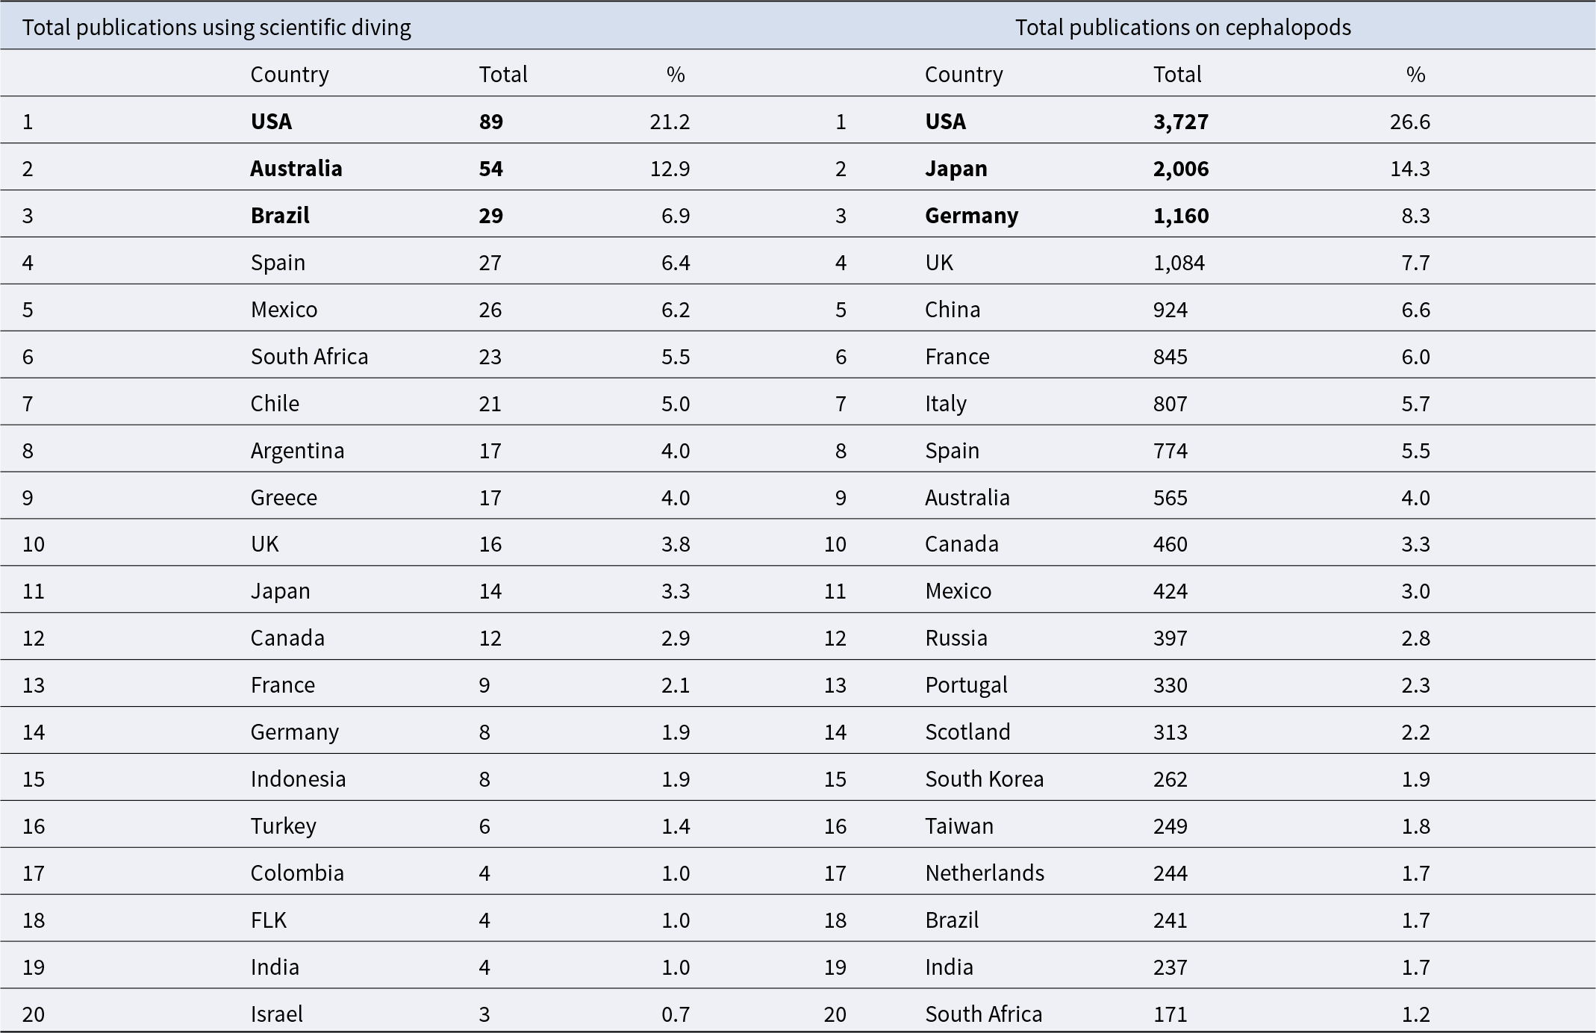Click the bold Japan cell in cephalopods table
1596x1033 pixels.
956,169
